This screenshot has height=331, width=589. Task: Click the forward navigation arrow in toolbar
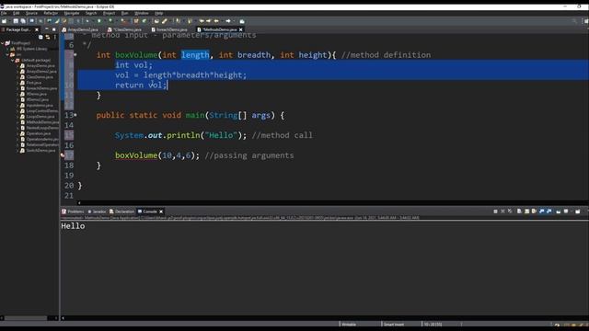click(x=228, y=21)
